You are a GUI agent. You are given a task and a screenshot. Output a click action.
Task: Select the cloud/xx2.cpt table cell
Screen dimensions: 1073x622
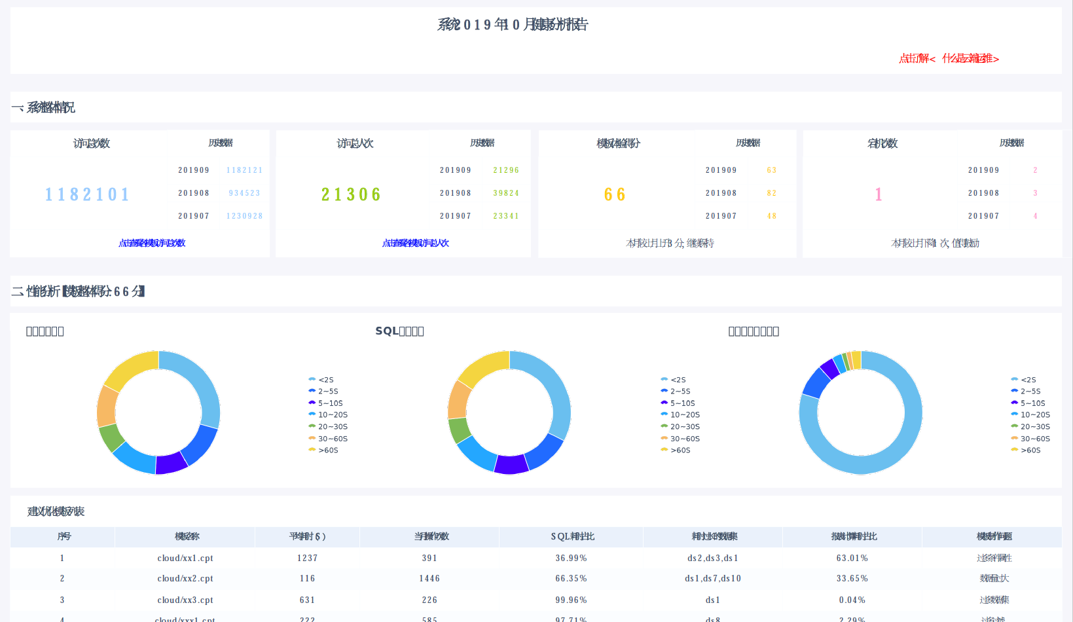click(185, 579)
